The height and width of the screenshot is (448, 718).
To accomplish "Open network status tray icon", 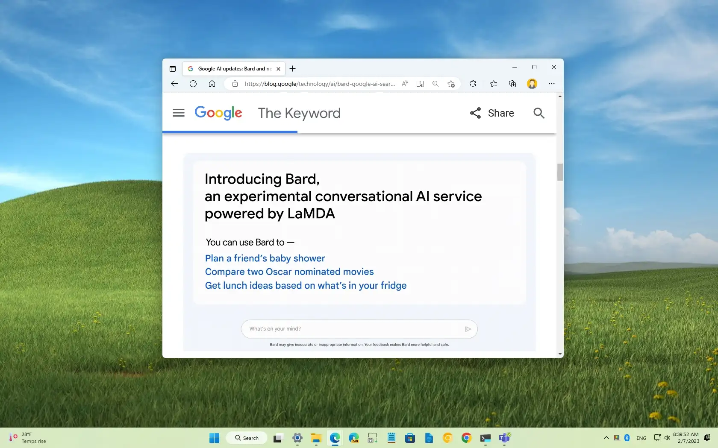I will tap(657, 438).
